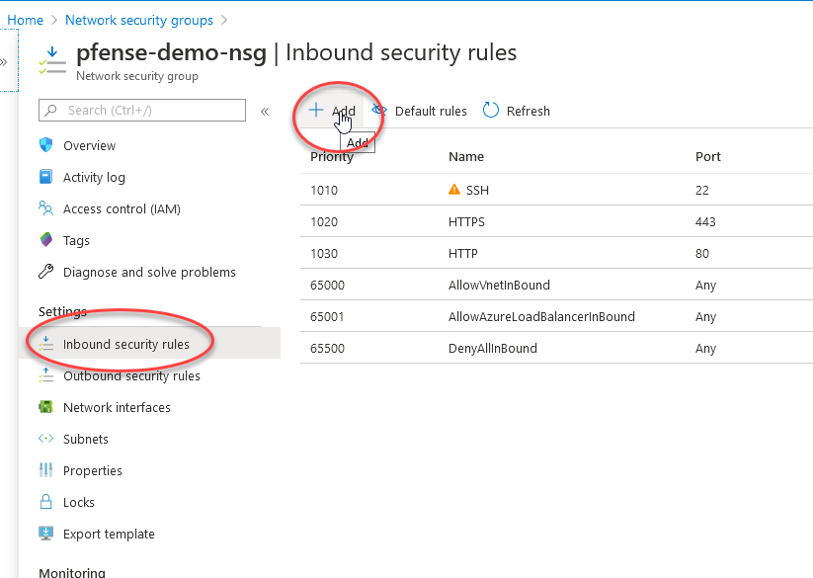Click the Add plus icon
813x578 pixels.
click(x=316, y=110)
